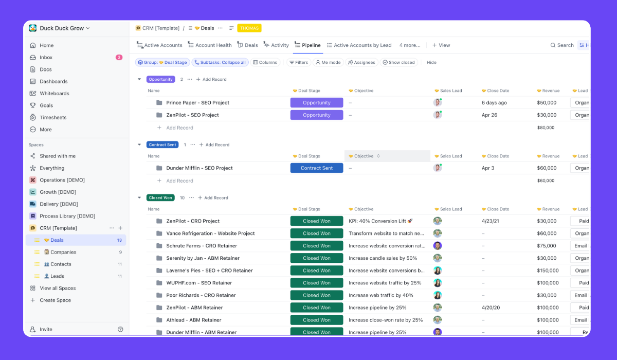Open Docs from the sidebar
The height and width of the screenshot is (360, 617).
click(x=44, y=69)
